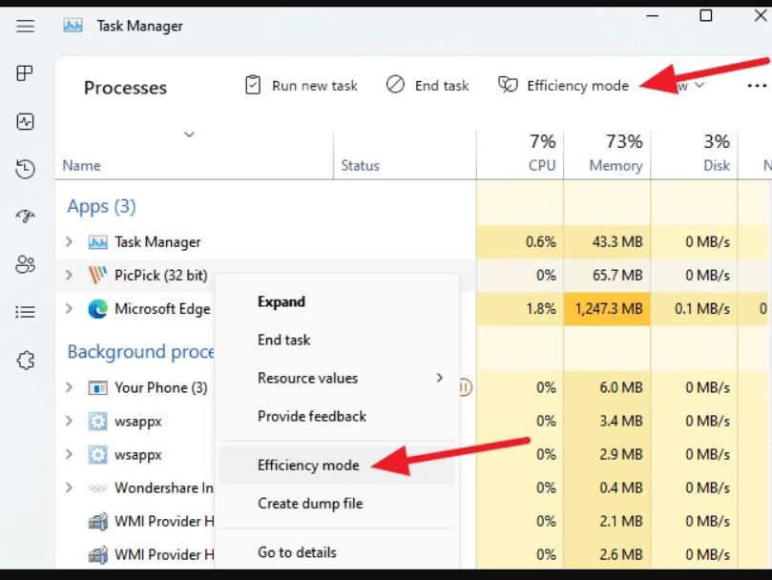
Task: Select Expand in the context menu
Action: tap(337, 301)
